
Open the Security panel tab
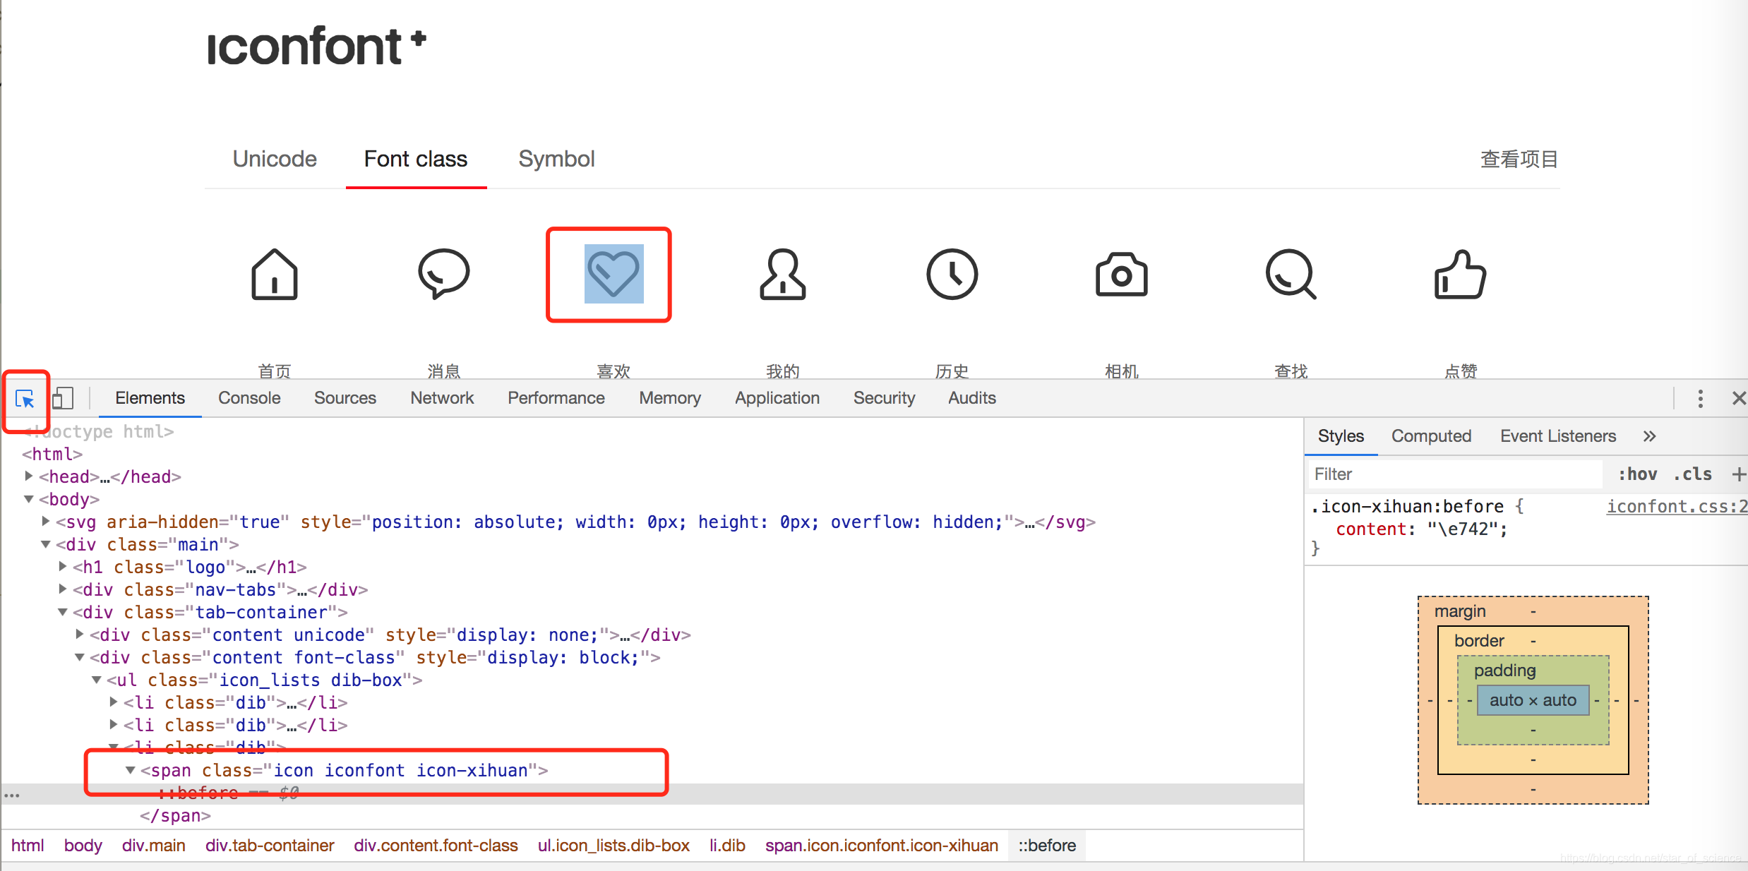point(884,398)
